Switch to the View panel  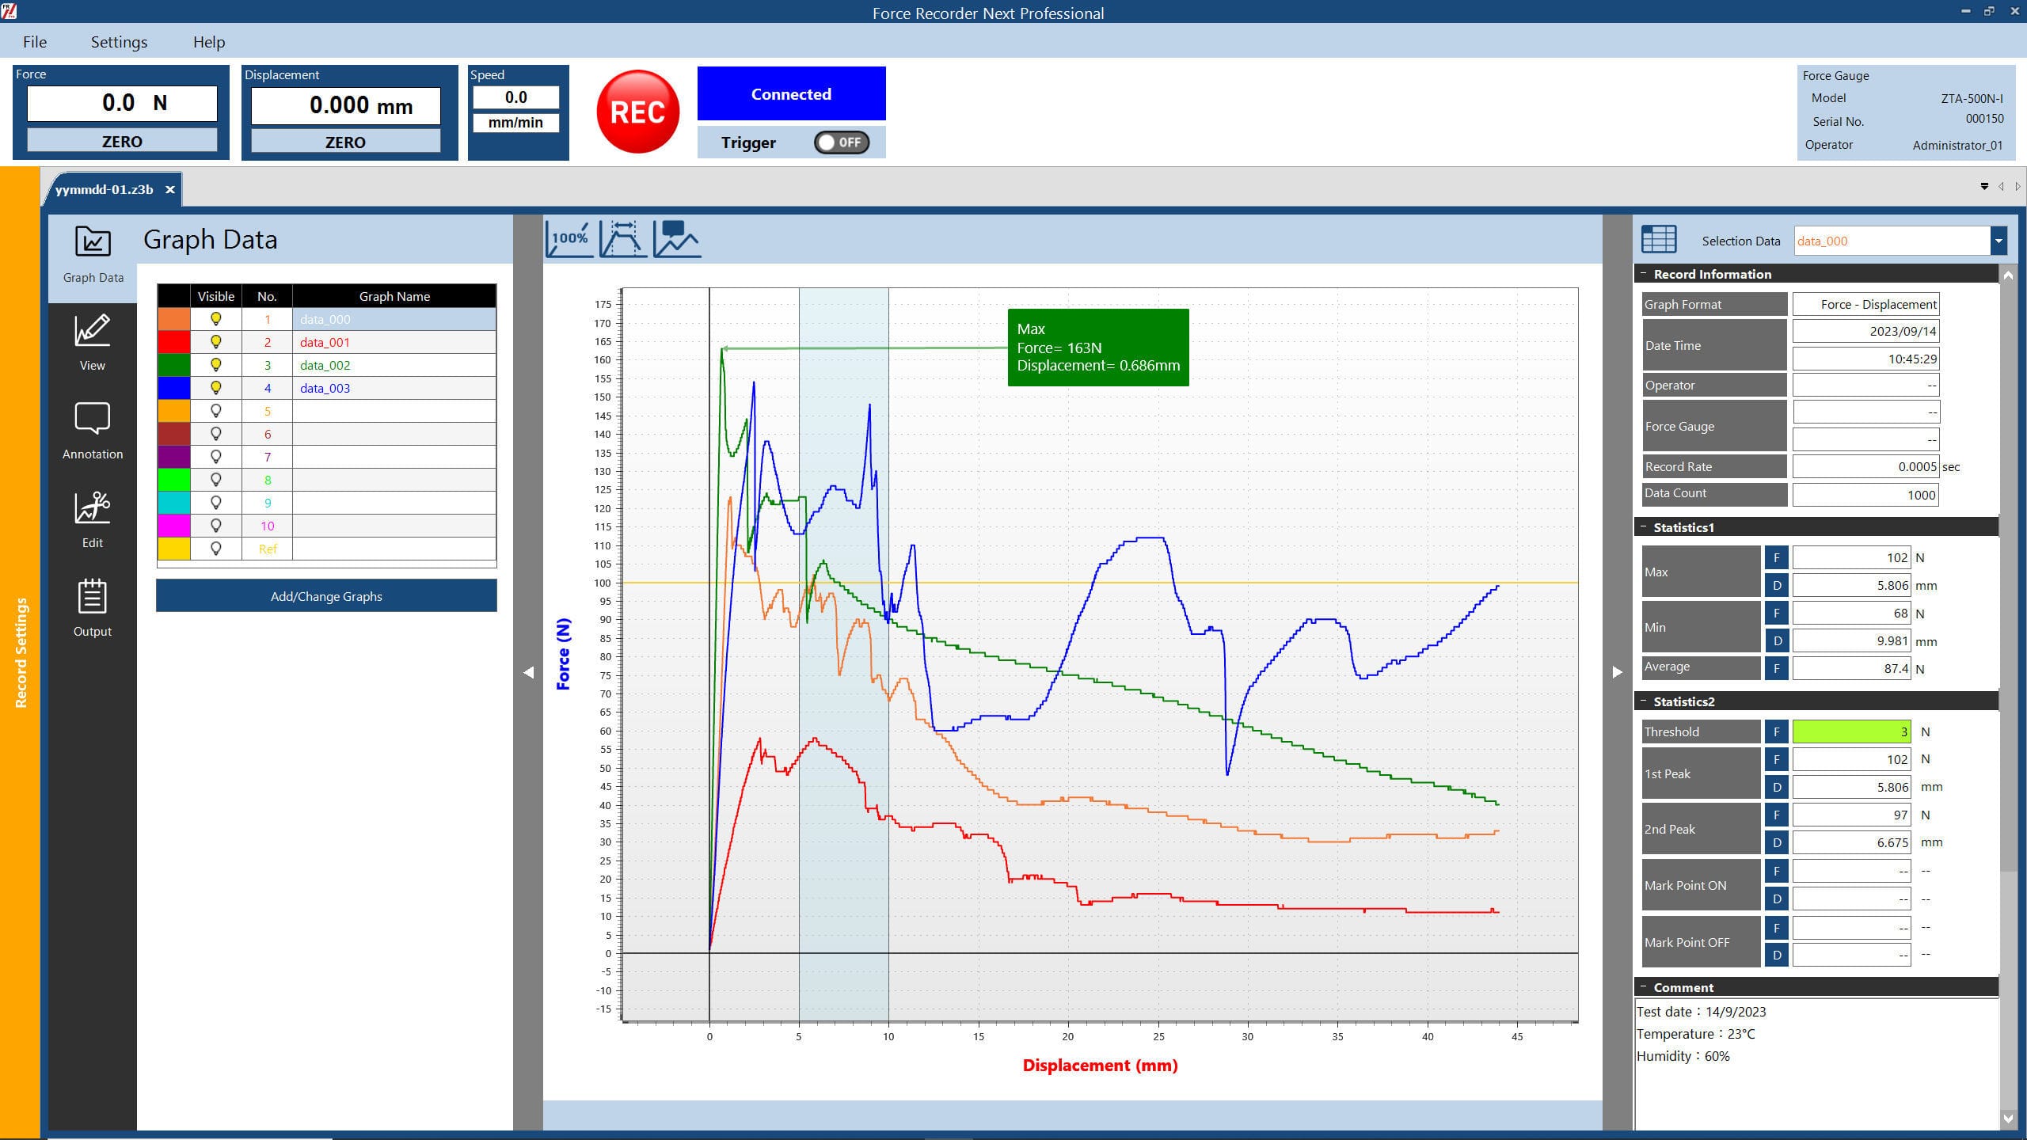pos(92,342)
